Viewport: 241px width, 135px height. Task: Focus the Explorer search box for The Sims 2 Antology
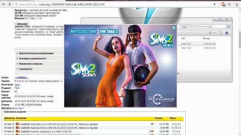tap(207, 26)
